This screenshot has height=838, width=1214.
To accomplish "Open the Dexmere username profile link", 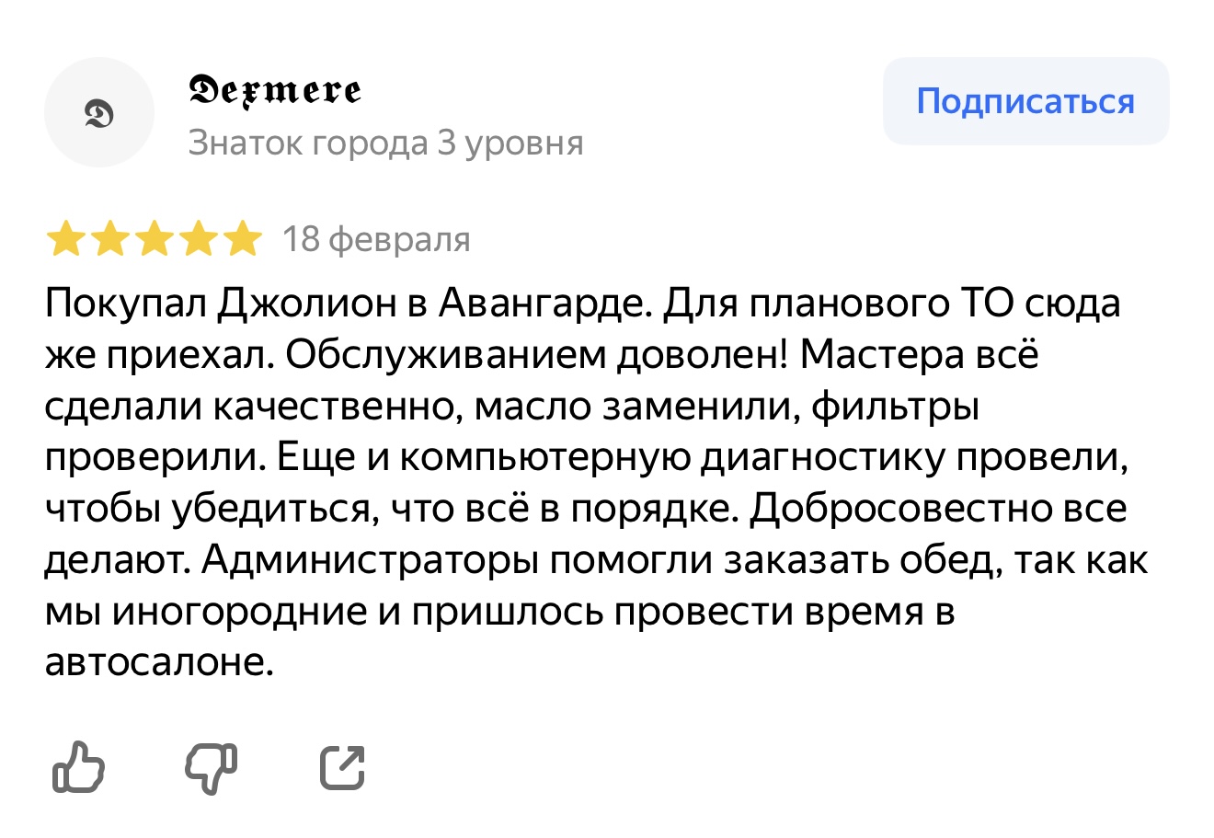I will [x=274, y=90].
